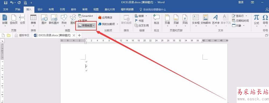Close the EXCEL目录.docx document tab
This screenshot has width=269, height=103.
click(x=74, y=35)
